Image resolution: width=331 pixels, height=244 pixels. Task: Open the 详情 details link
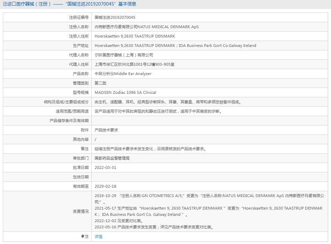[99, 237]
